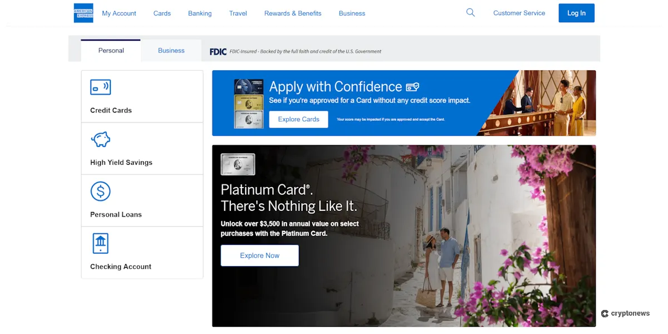
Task: Click the American Express logo
Action: point(83,13)
